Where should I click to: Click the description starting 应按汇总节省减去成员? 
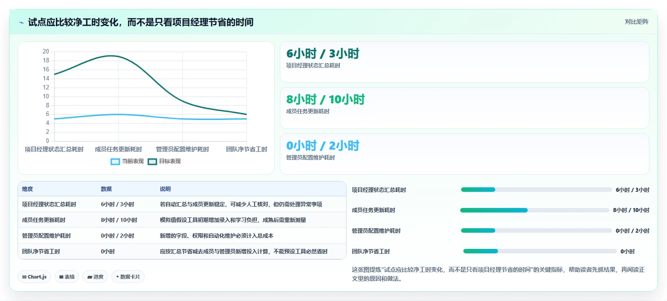[x=244, y=252]
